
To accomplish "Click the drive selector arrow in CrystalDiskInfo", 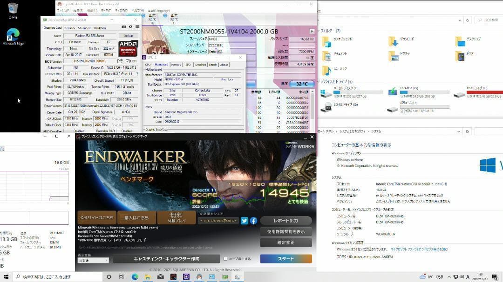I will pyautogui.click(x=312, y=31).
